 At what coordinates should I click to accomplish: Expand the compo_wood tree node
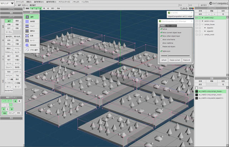(202, 35)
